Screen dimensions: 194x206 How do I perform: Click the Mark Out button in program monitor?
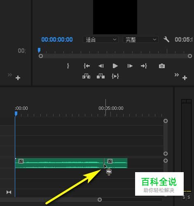pos(68,66)
